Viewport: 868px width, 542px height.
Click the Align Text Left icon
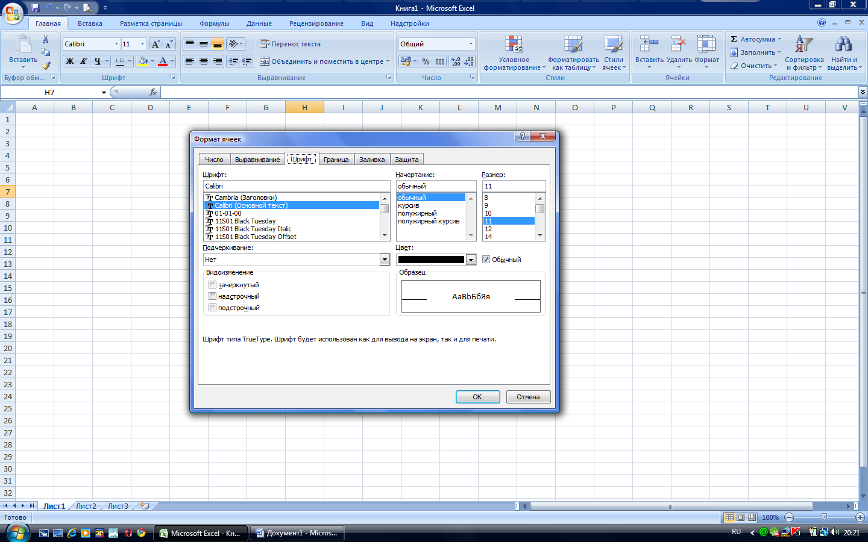tap(190, 61)
